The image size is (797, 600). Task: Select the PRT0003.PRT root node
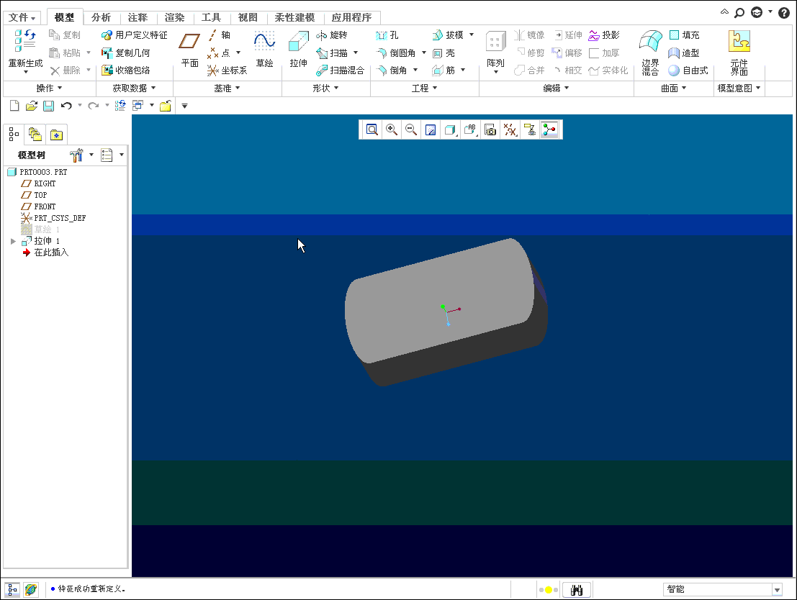tap(37, 172)
